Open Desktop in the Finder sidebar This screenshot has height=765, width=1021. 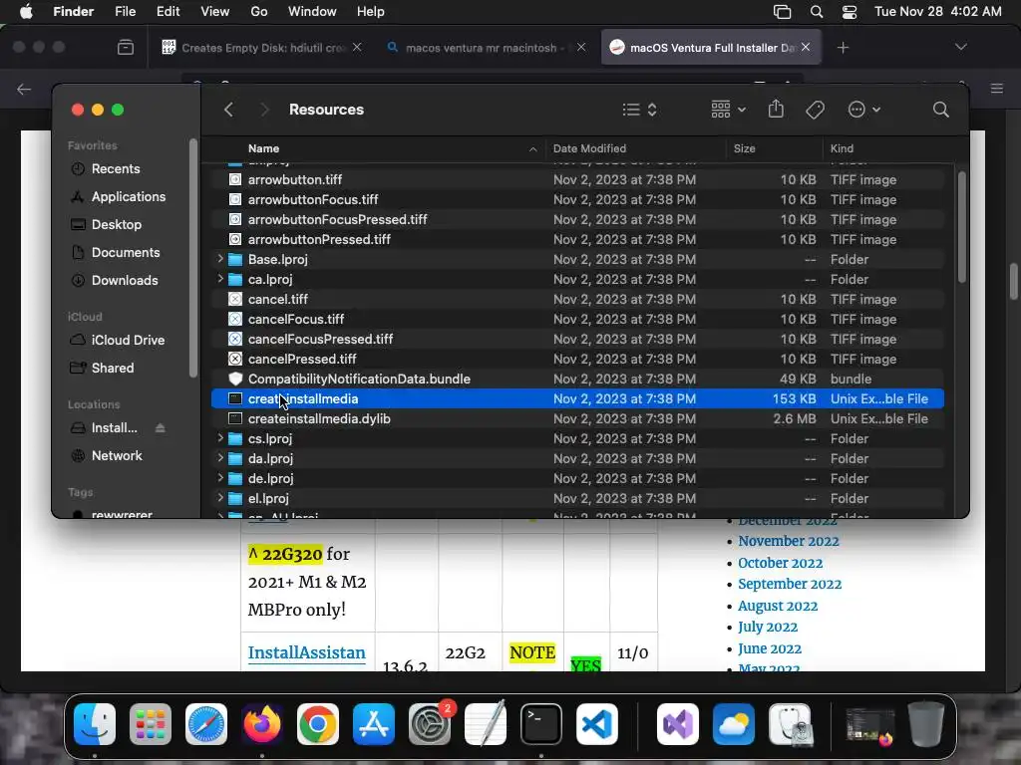(117, 224)
